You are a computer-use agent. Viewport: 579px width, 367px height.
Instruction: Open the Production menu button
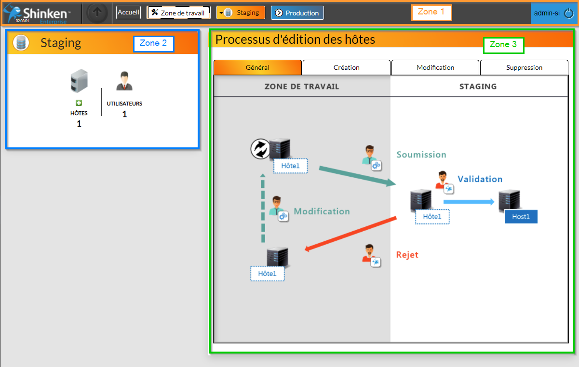tap(297, 13)
